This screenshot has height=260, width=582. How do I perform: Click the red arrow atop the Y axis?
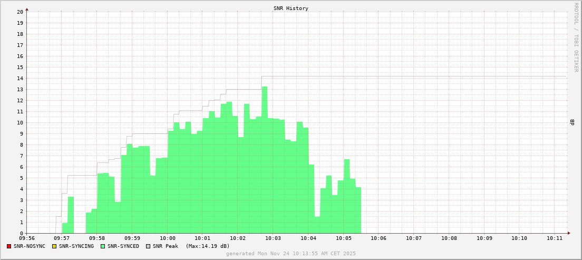click(27, 9)
